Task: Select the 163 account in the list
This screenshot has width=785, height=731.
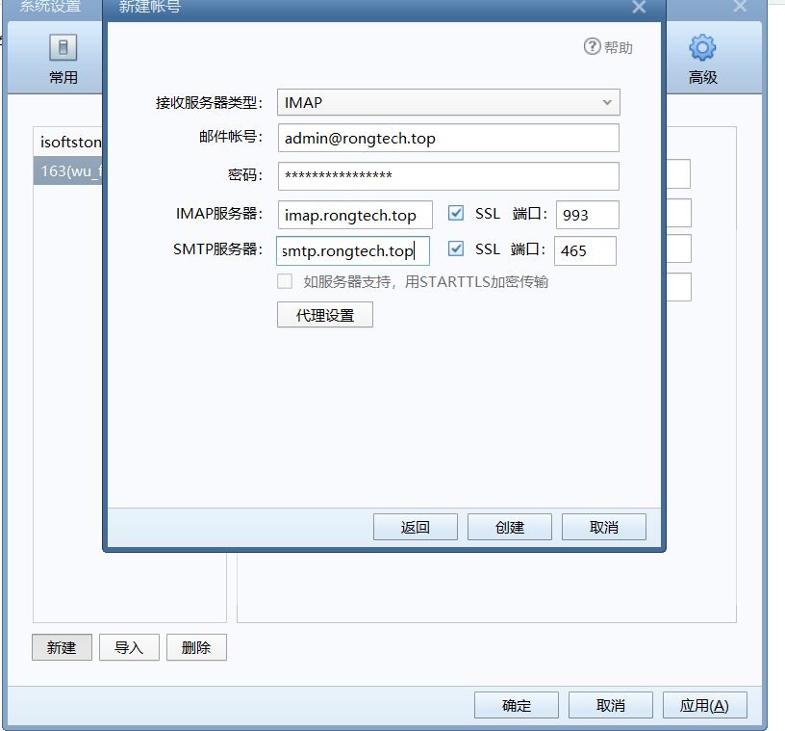Action: click(69, 173)
